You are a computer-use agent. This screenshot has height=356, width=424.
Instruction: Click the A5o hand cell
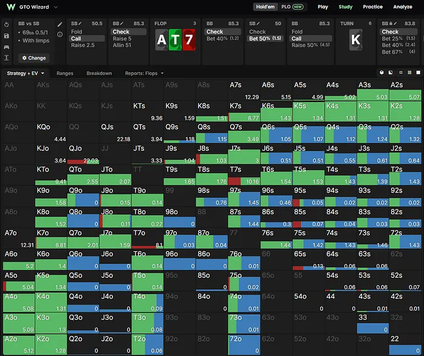[19, 281]
